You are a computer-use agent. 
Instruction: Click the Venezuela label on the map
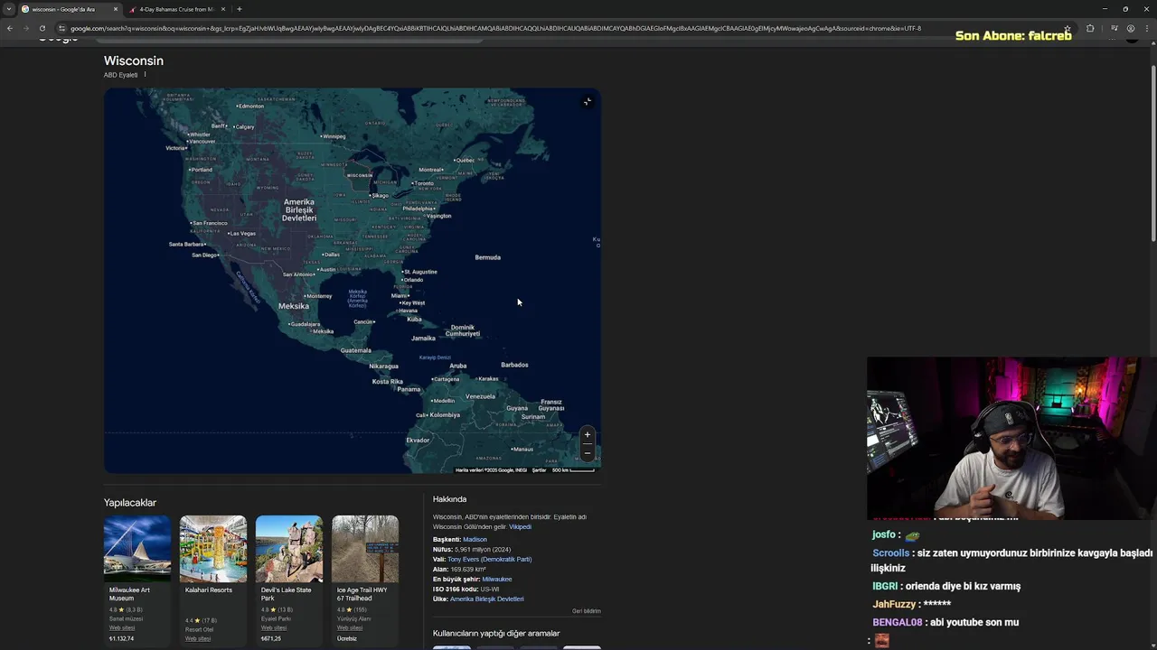[x=480, y=396]
